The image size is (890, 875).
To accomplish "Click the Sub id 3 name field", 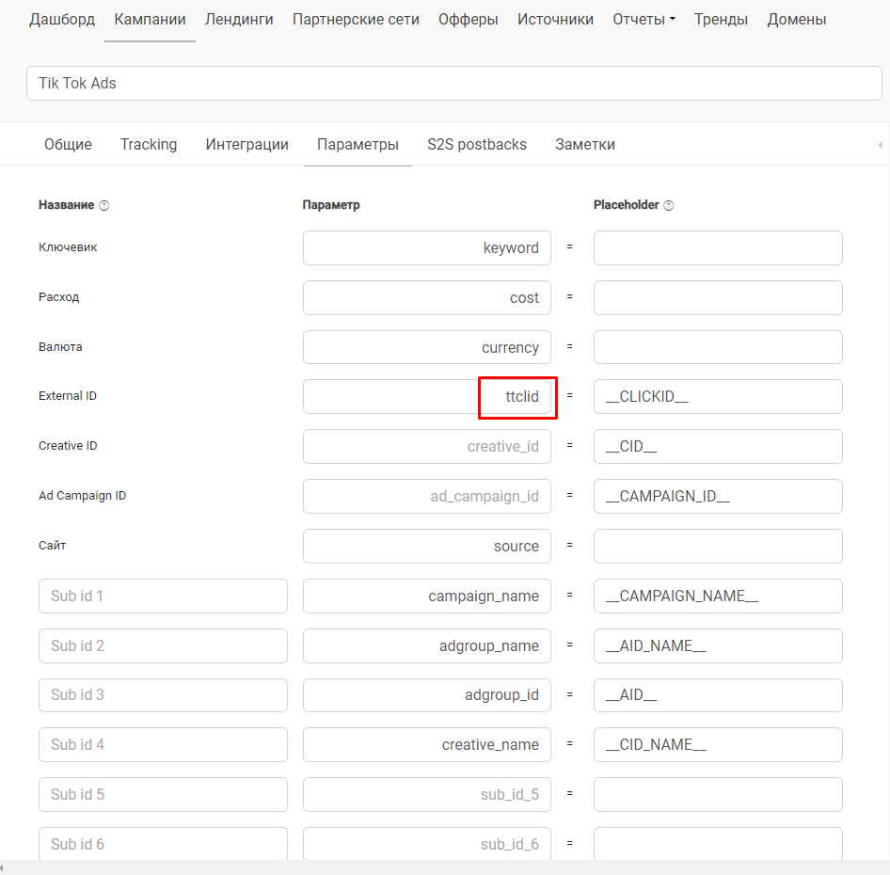I will click(x=163, y=695).
